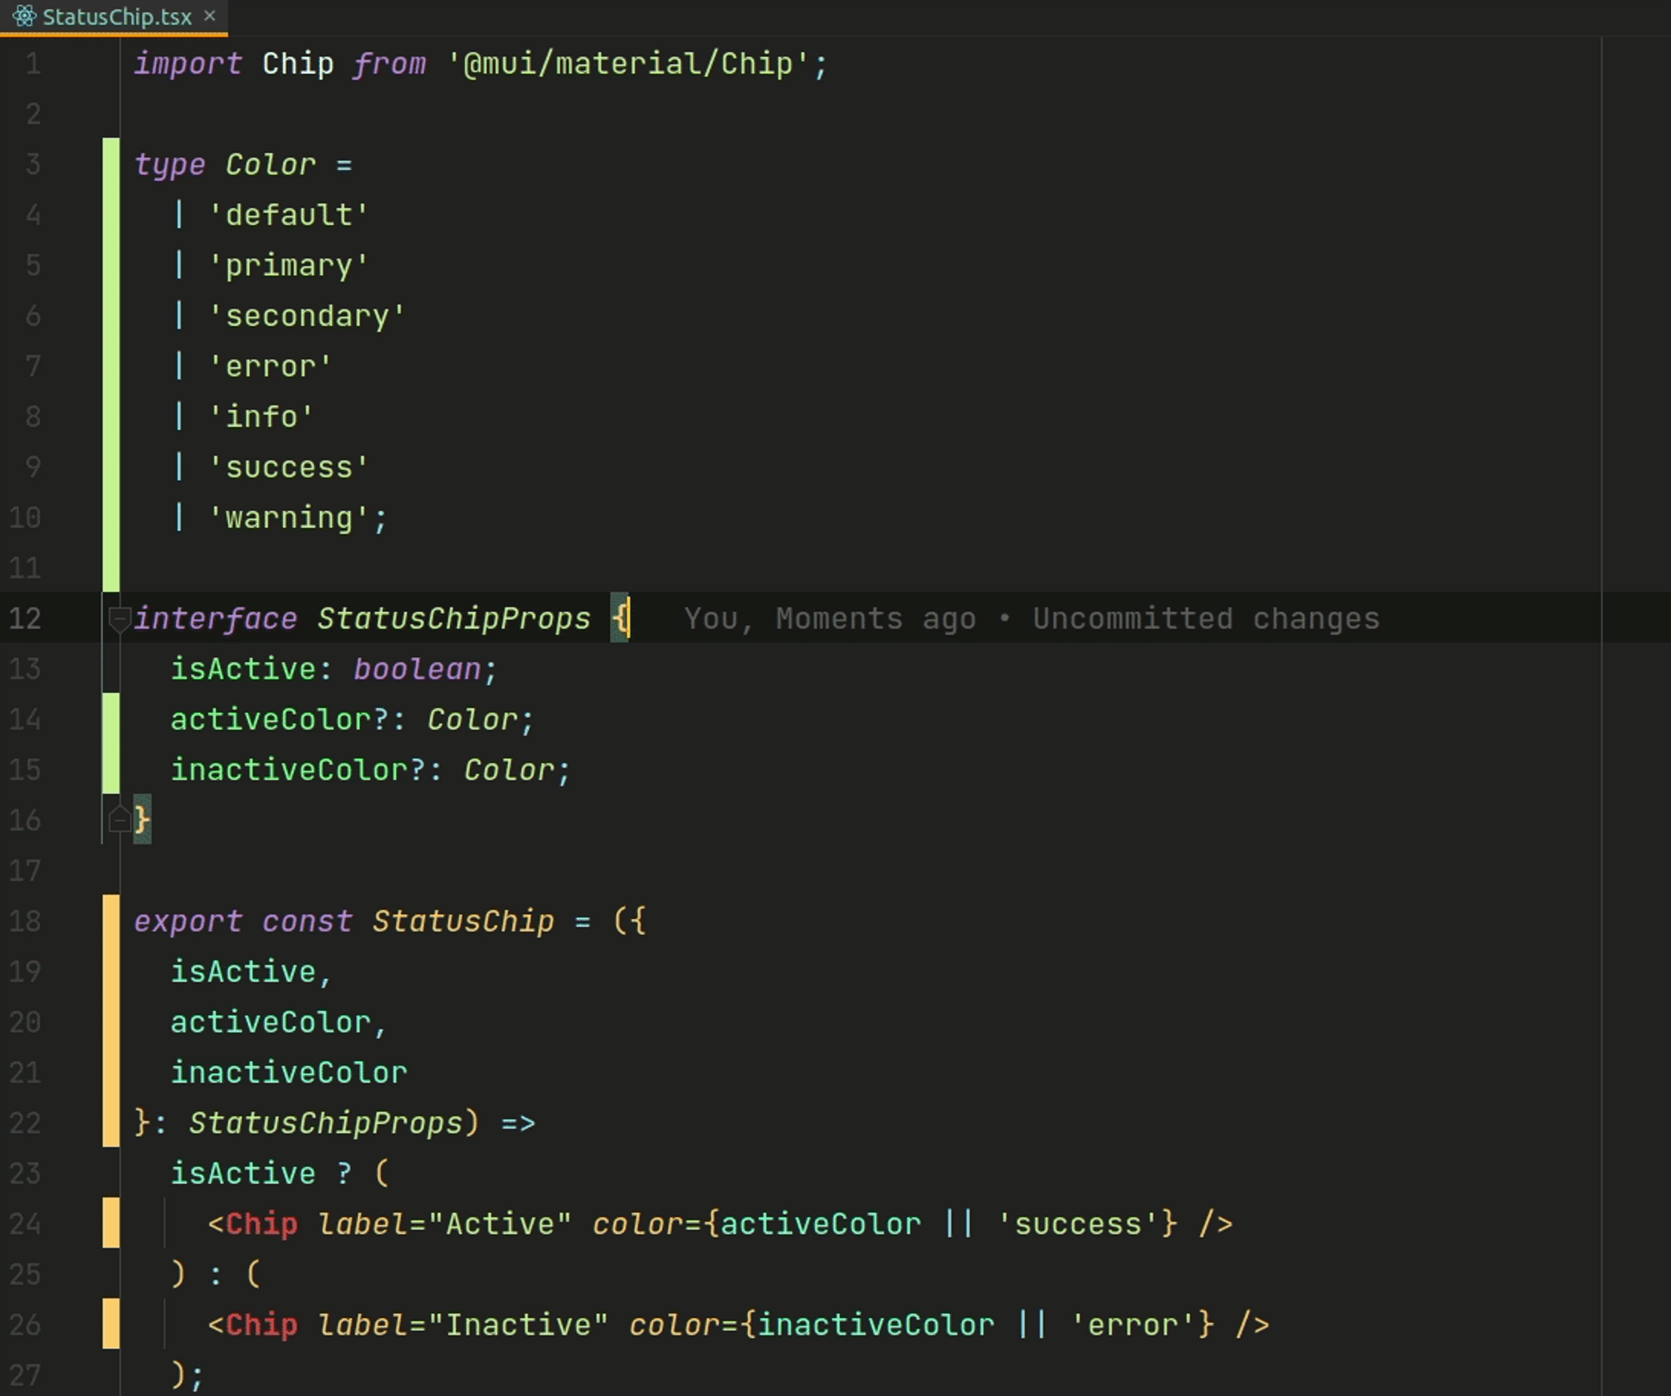
Task: Click line number 12 in the gutter
Action: point(25,618)
